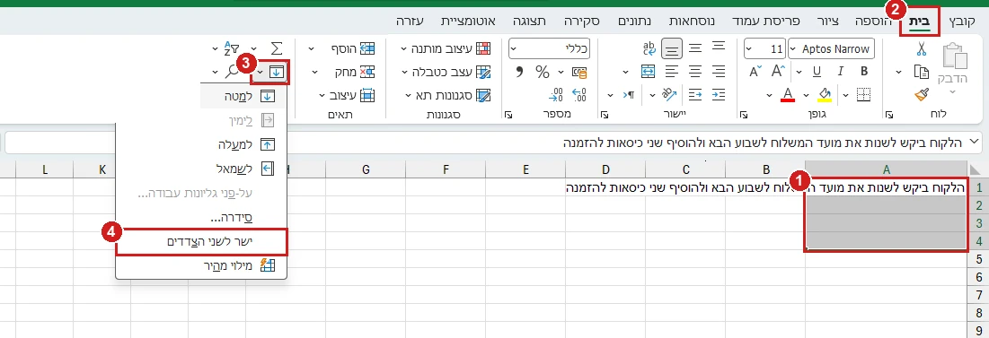Open the Aptos Narrow font name dropdown
This screenshot has height=338, width=989.
coord(792,48)
